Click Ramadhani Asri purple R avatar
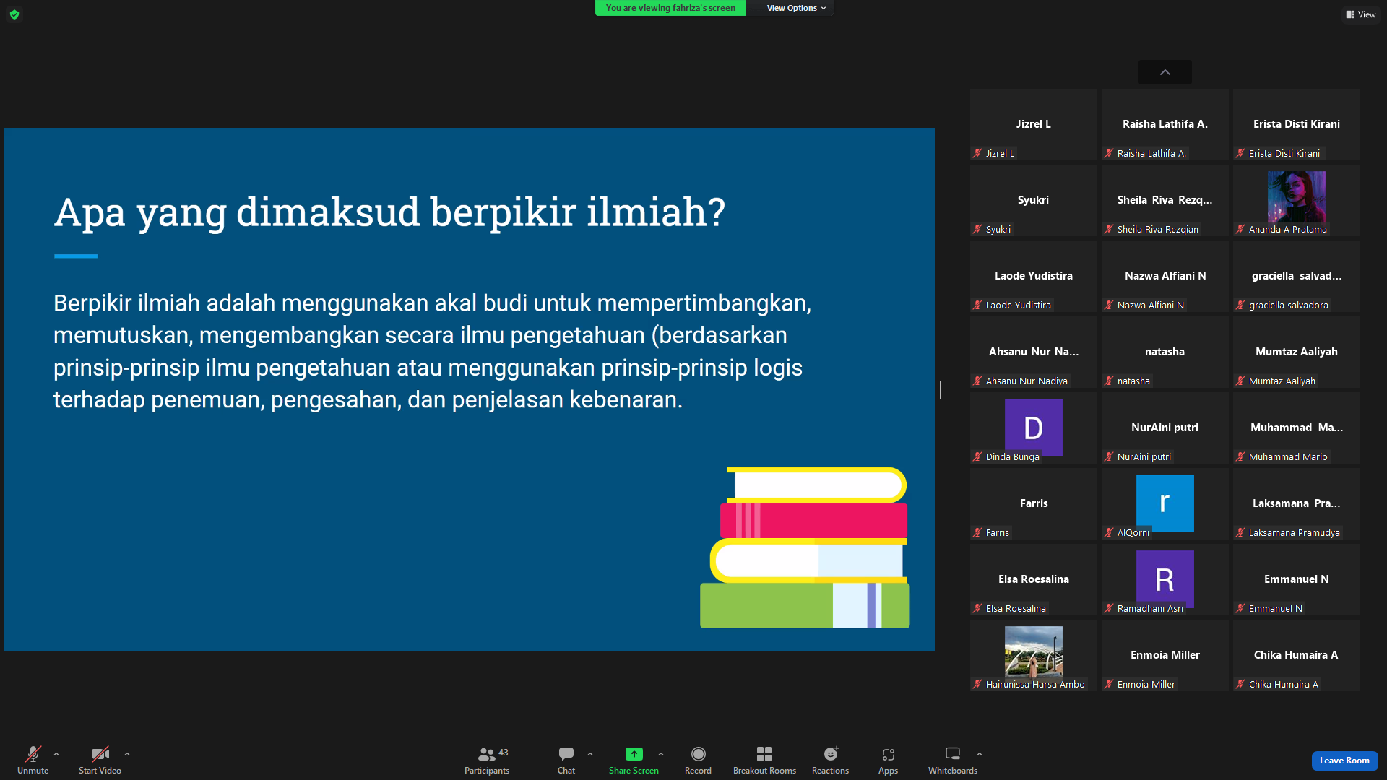The height and width of the screenshot is (780, 1387). [1165, 579]
